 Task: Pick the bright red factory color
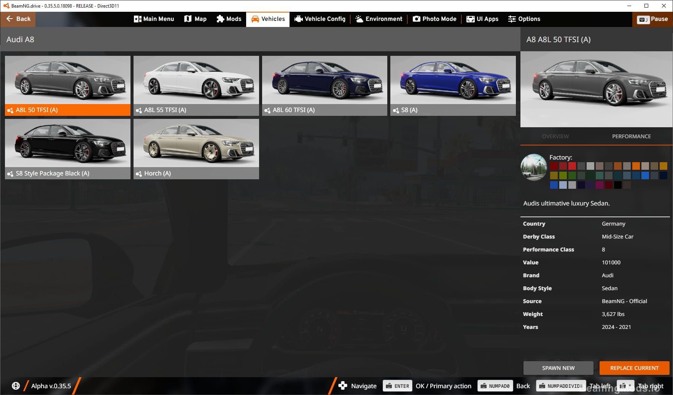572,166
